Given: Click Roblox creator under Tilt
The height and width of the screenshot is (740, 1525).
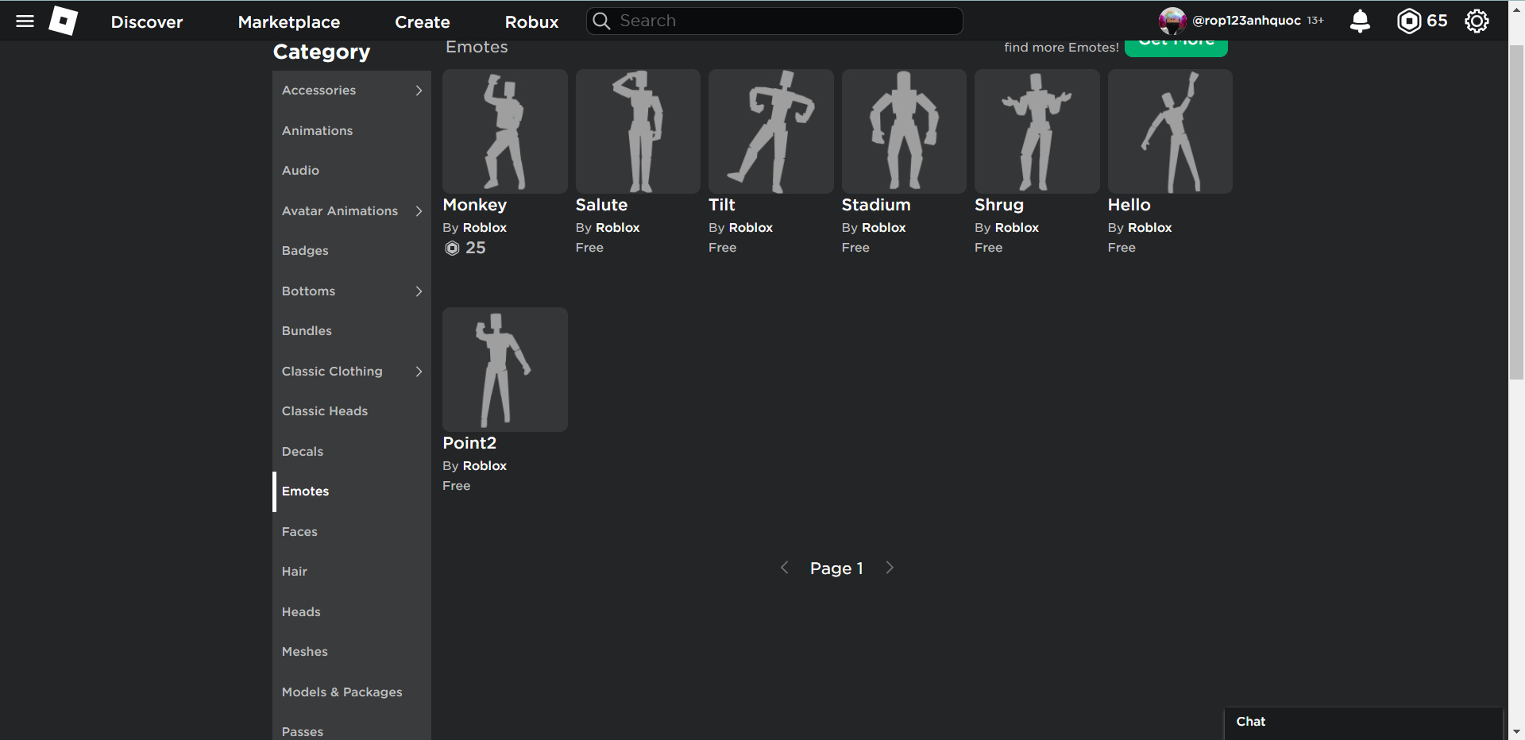Looking at the screenshot, I should (x=751, y=228).
